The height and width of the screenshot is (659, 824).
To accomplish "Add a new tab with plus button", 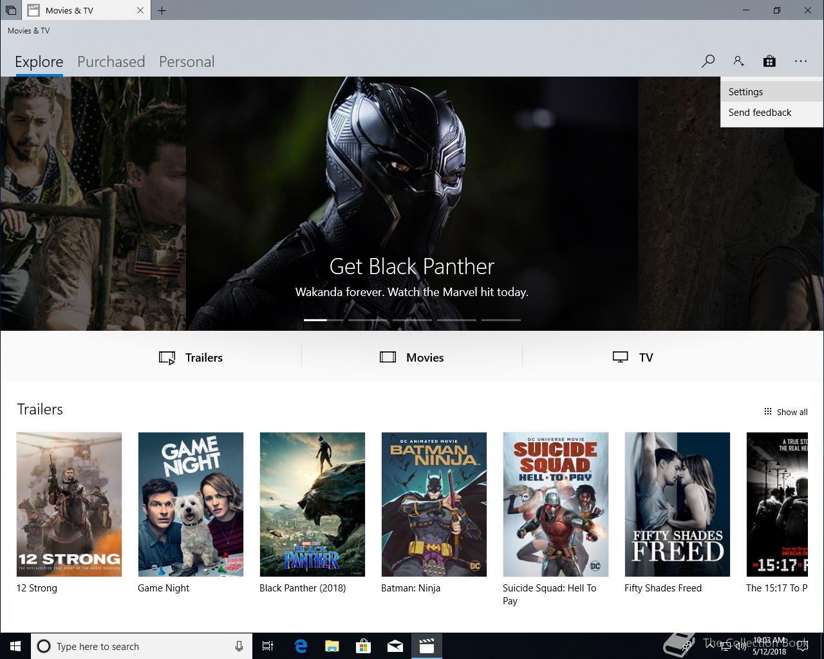I will click(162, 10).
